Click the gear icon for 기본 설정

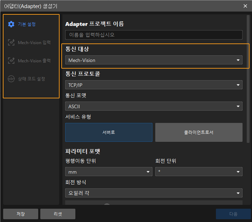click(11, 24)
